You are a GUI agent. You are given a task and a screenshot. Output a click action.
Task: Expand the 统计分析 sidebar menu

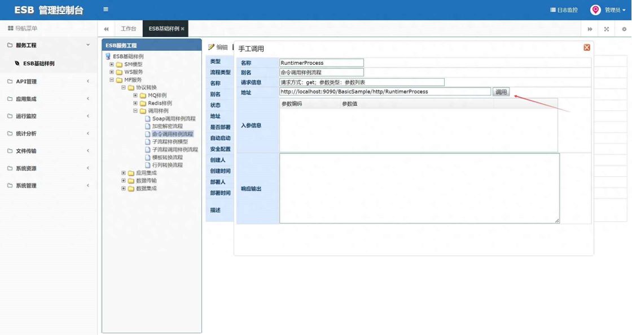pos(49,133)
